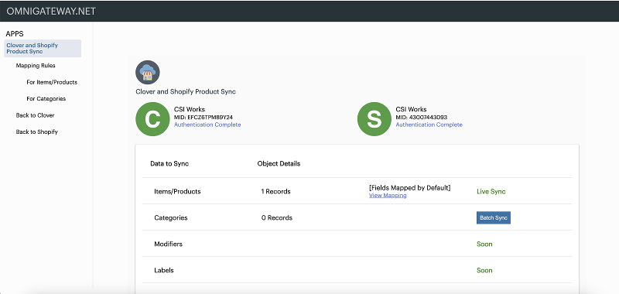Click the green Clover 'C' avatar

point(152,119)
